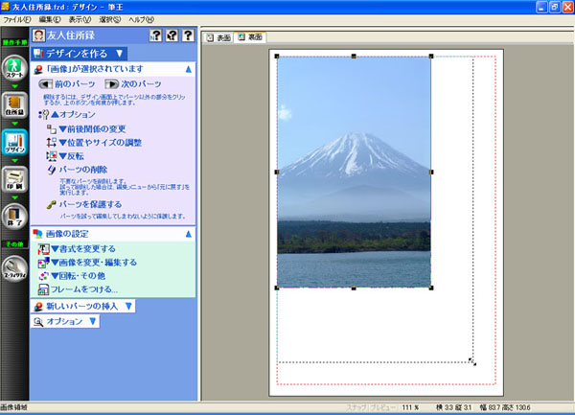Click the Mount Fuji image on canvas
The width and height of the screenshot is (575, 415).
[353, 173]
